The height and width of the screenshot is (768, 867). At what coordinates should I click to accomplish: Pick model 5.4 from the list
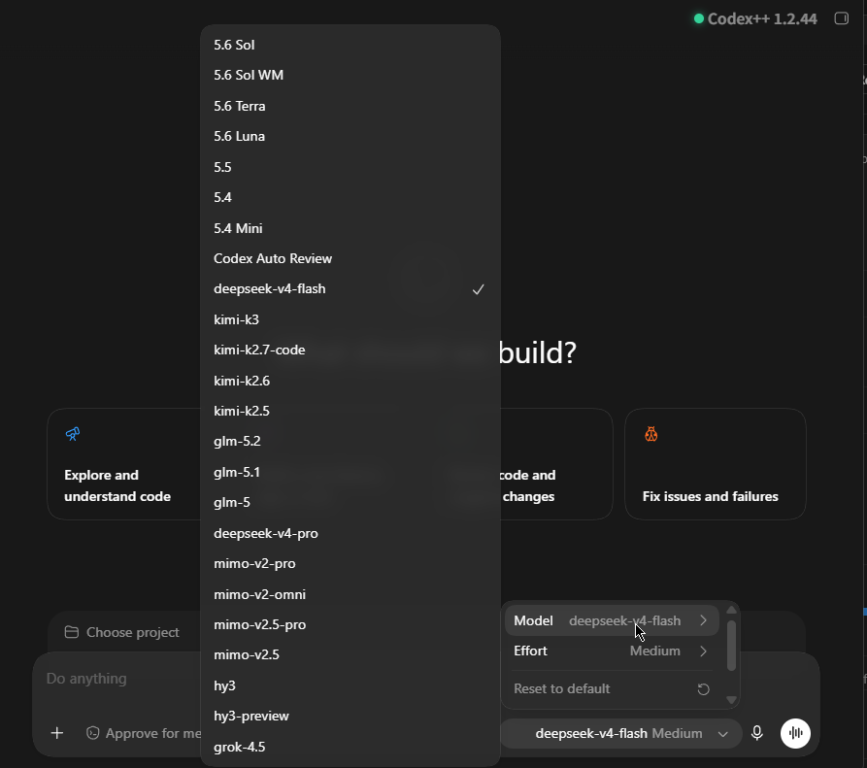(x=350, y=197)
